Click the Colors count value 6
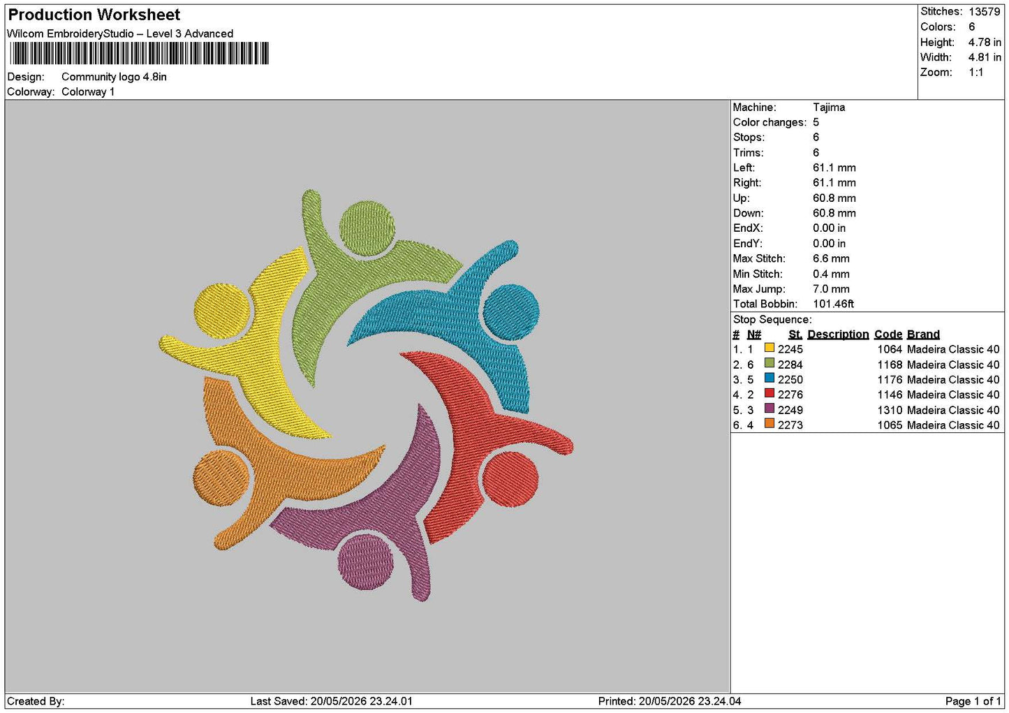This screenshot has width=1009, height=713. 971,27
